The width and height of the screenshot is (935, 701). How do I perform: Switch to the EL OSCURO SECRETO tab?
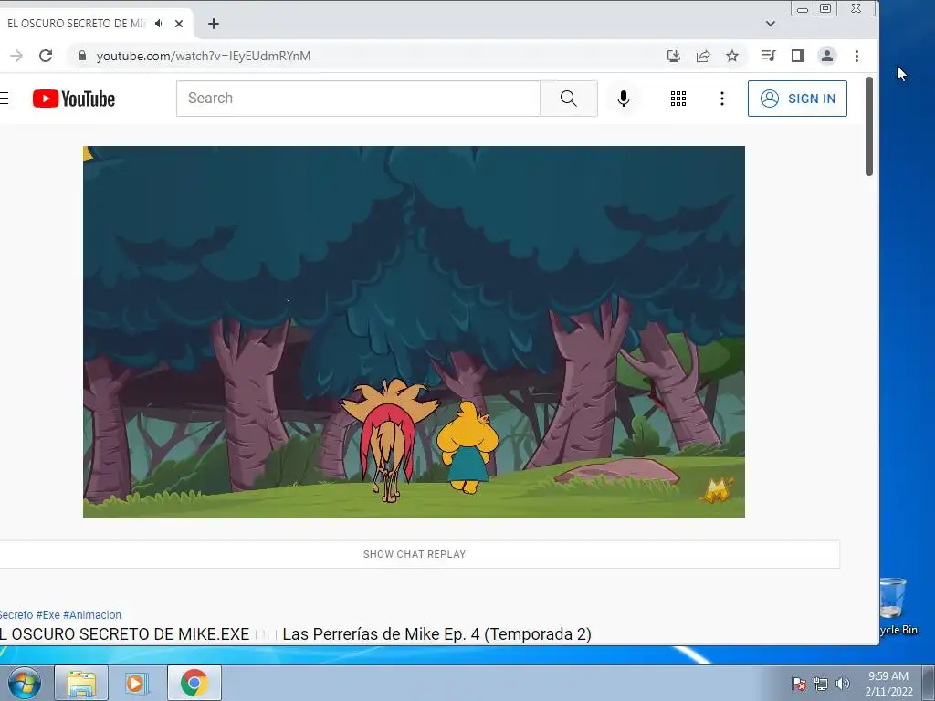(x=77, y=24)
